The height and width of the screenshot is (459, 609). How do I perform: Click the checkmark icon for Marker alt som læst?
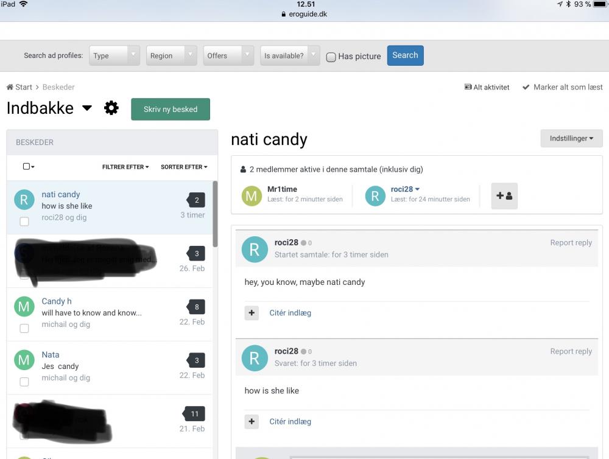click(x=526, y=87)
